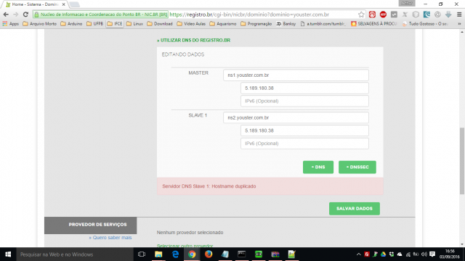
Task: Open Firefox from the taskbar
Action: click(209, 254)
